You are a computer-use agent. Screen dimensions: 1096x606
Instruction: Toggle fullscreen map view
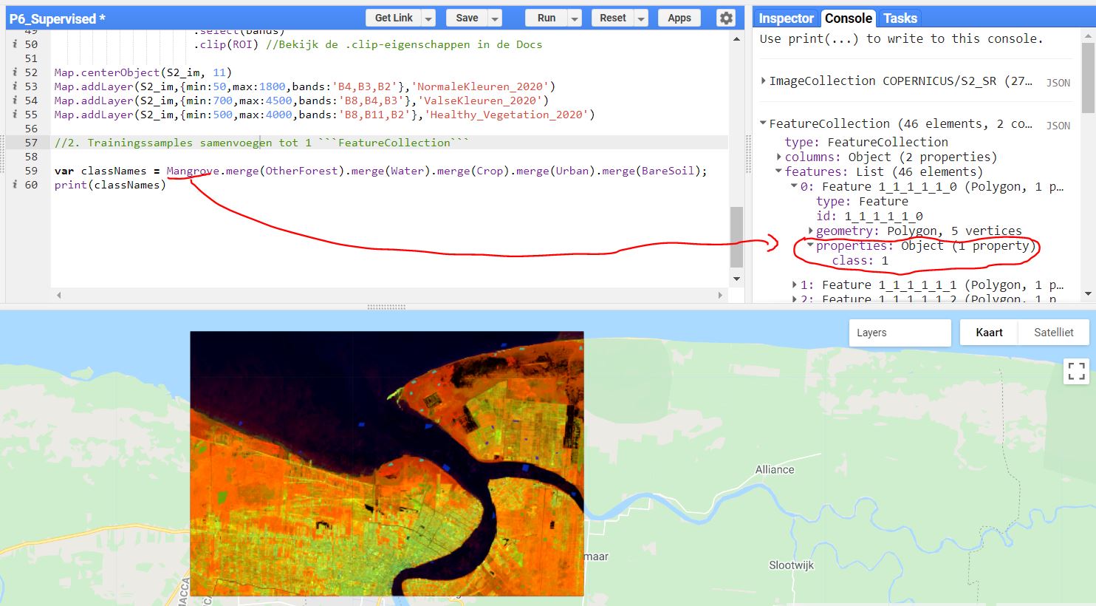click(1076, 371)
